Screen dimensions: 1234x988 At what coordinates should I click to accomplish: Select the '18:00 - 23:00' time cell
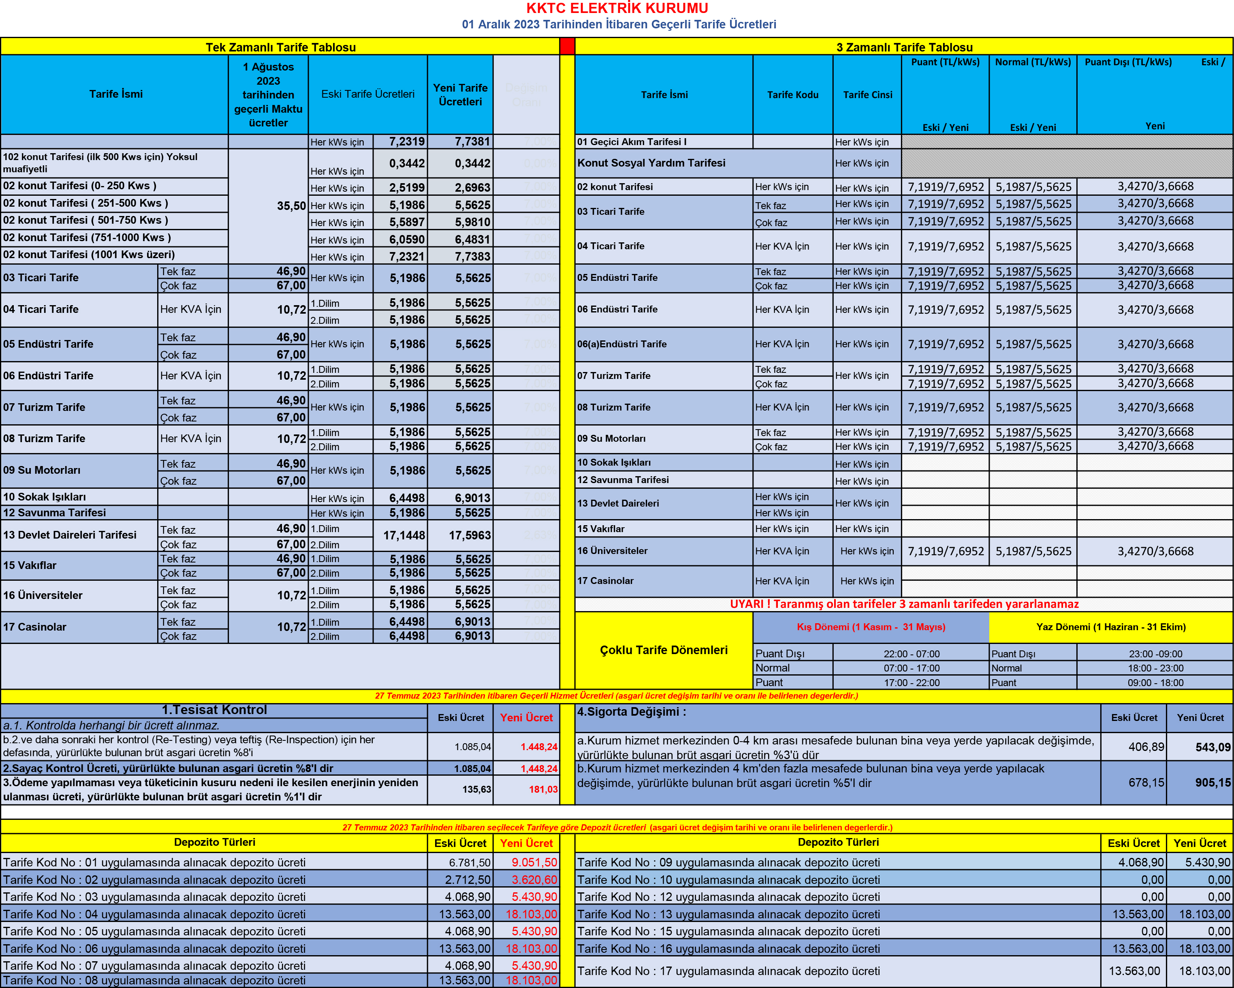(x=1155, y=668)
